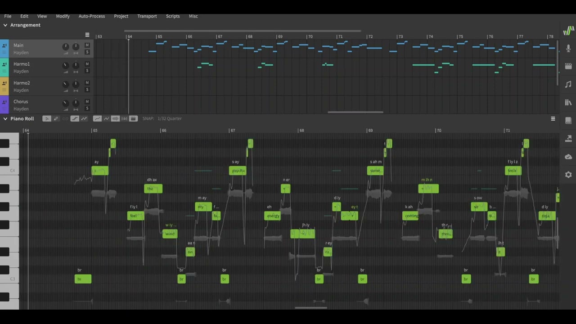Select the Chorus track name
This screenshot has height=324, width=576.
click(21, 102)
